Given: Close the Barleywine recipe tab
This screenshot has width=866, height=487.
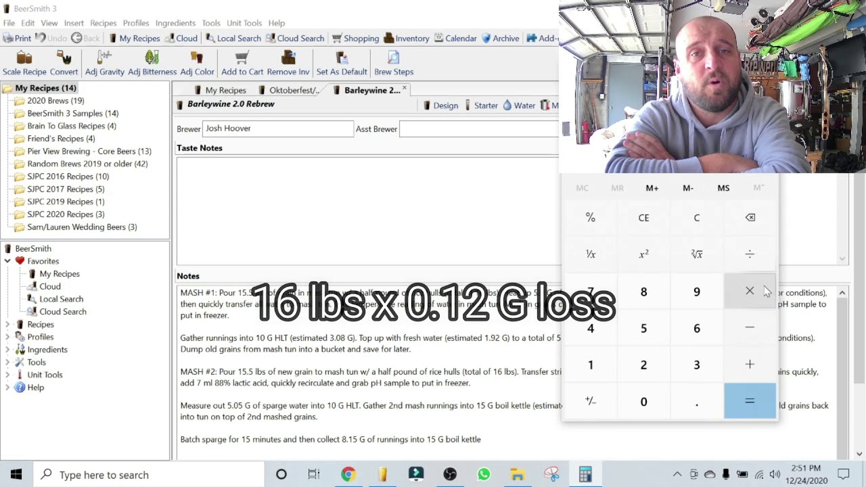Looking at the screenshot, I should 405,88.
